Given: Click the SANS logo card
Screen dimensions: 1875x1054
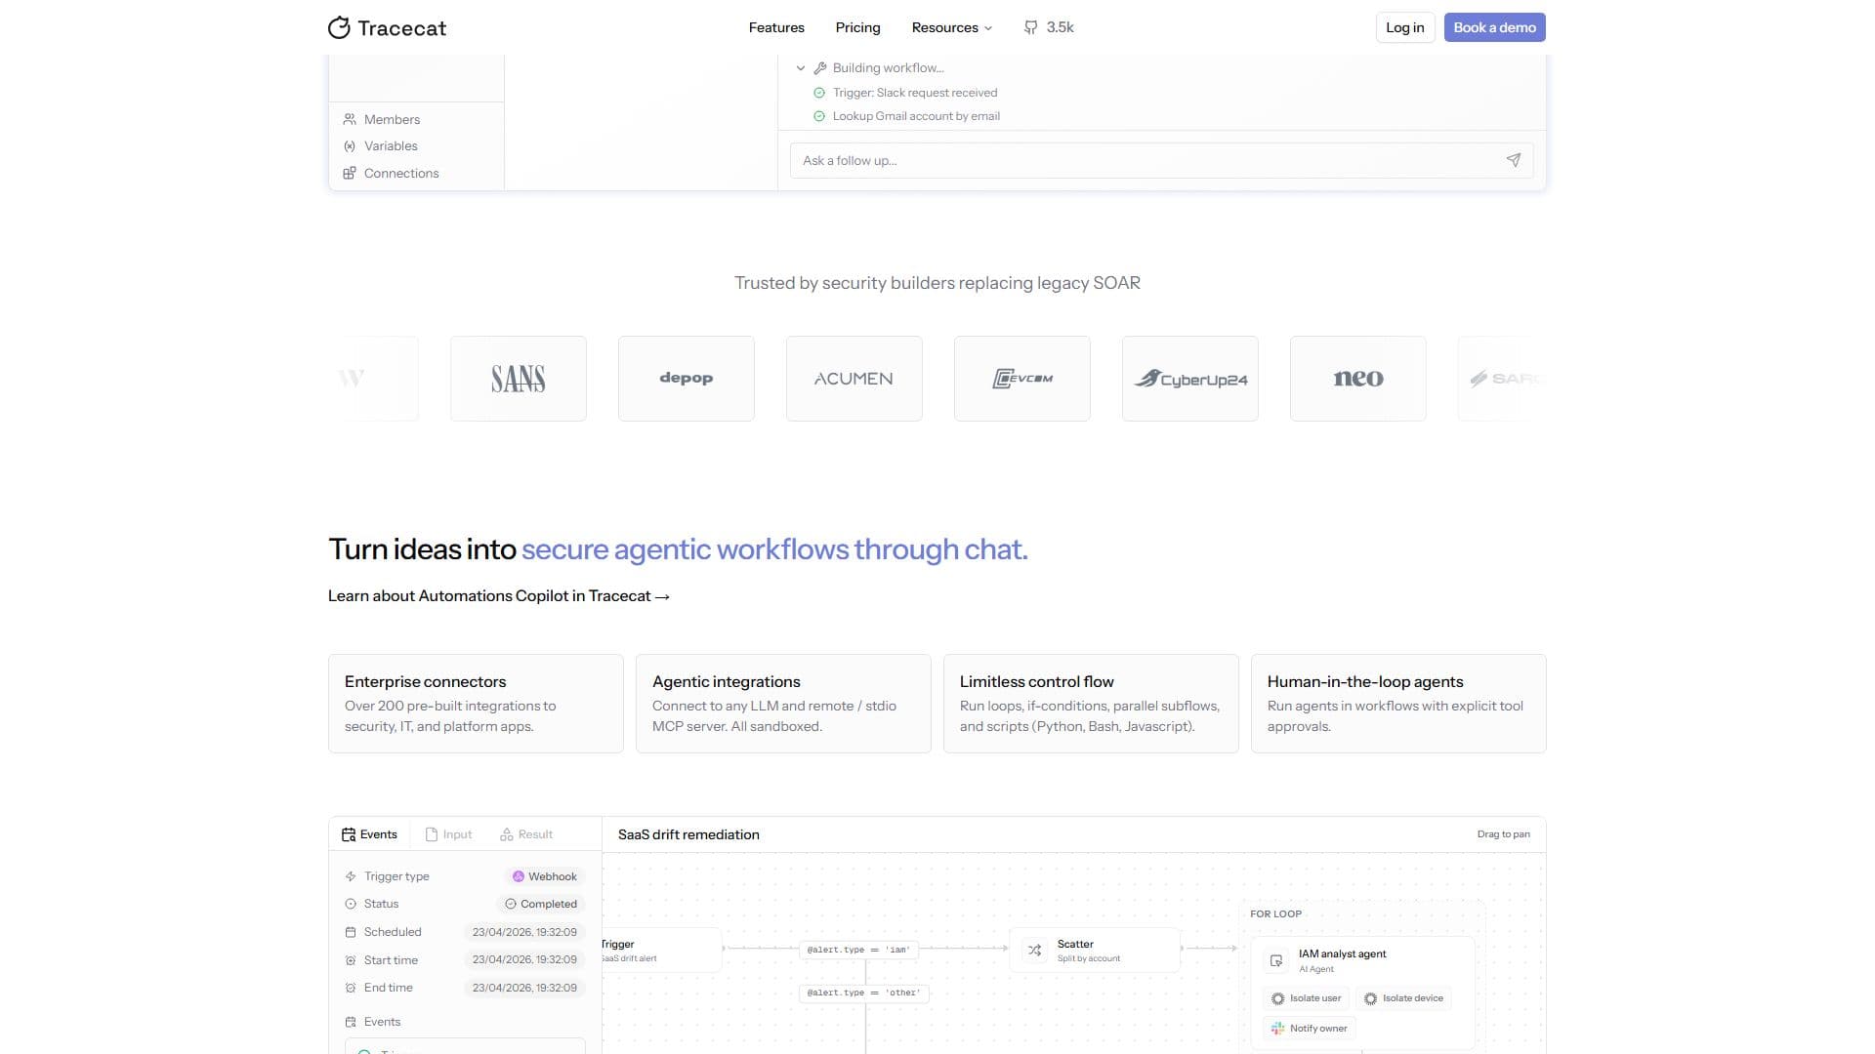Looking at the screenshot, I should click(519, 379).
